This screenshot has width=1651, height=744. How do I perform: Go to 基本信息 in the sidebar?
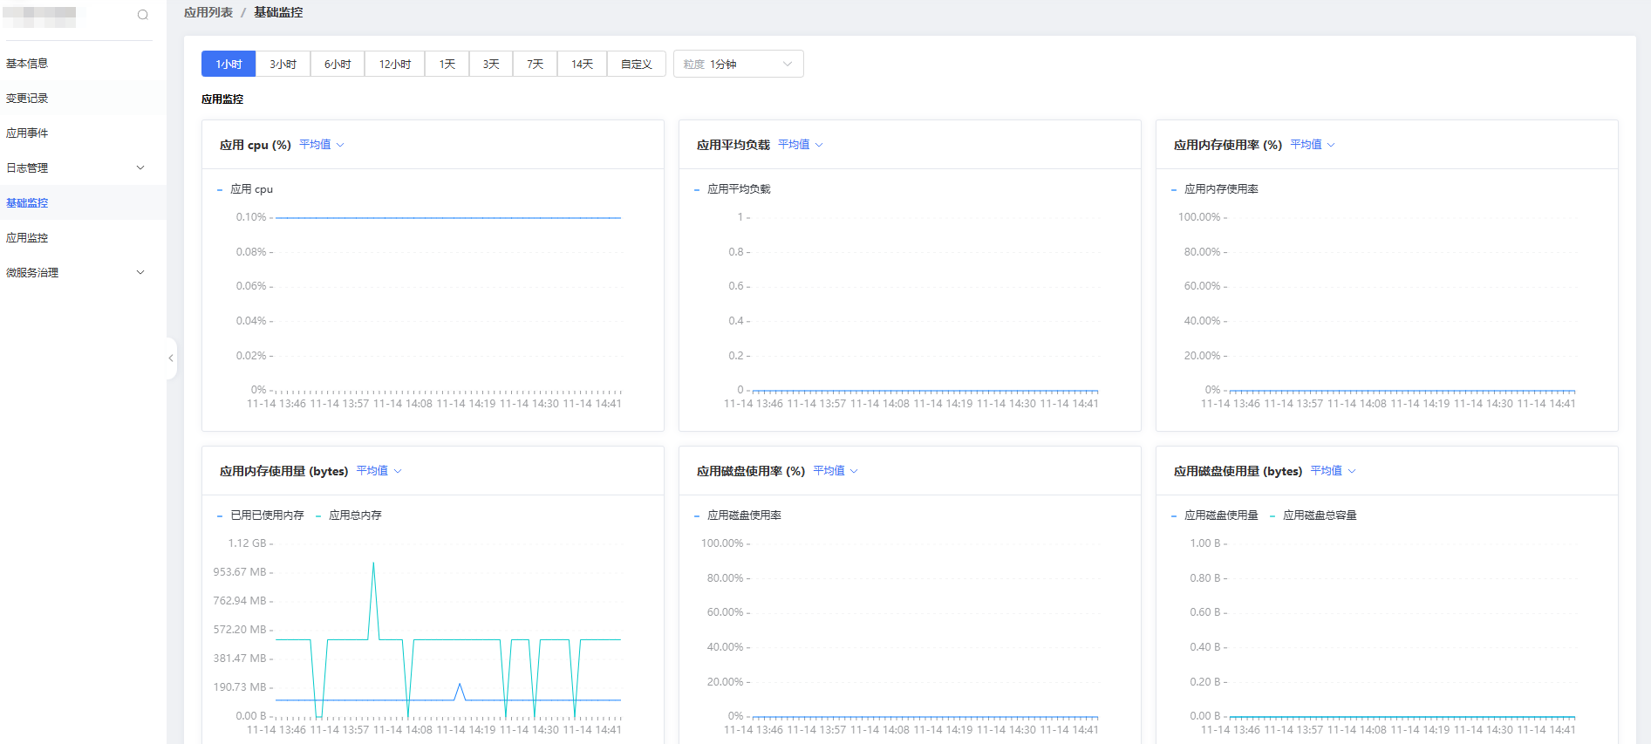[x=27, y=64]
